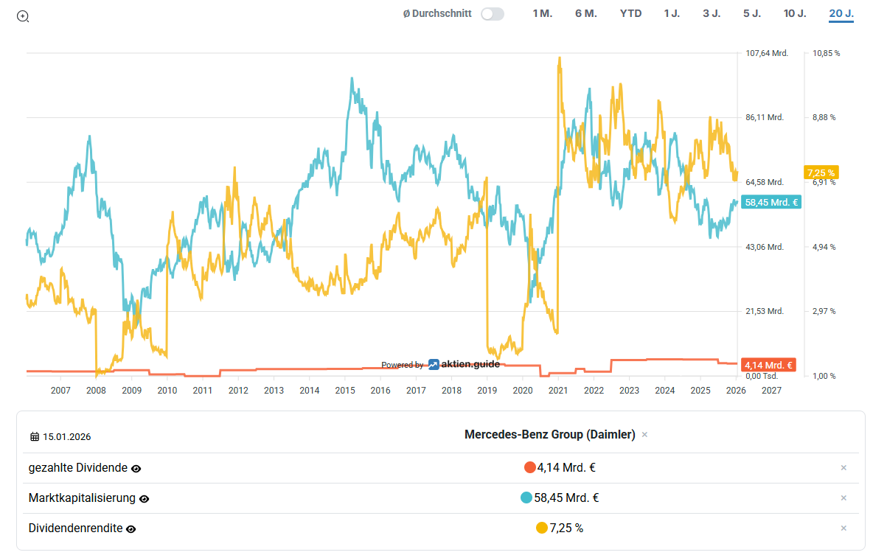Image resolution: width=873 pixels, height=555 pixels.
Task: Choose the 10 J. time range
Action: pos(795,14)
